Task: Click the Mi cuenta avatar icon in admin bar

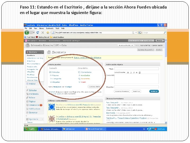Action: pos(26,41)
